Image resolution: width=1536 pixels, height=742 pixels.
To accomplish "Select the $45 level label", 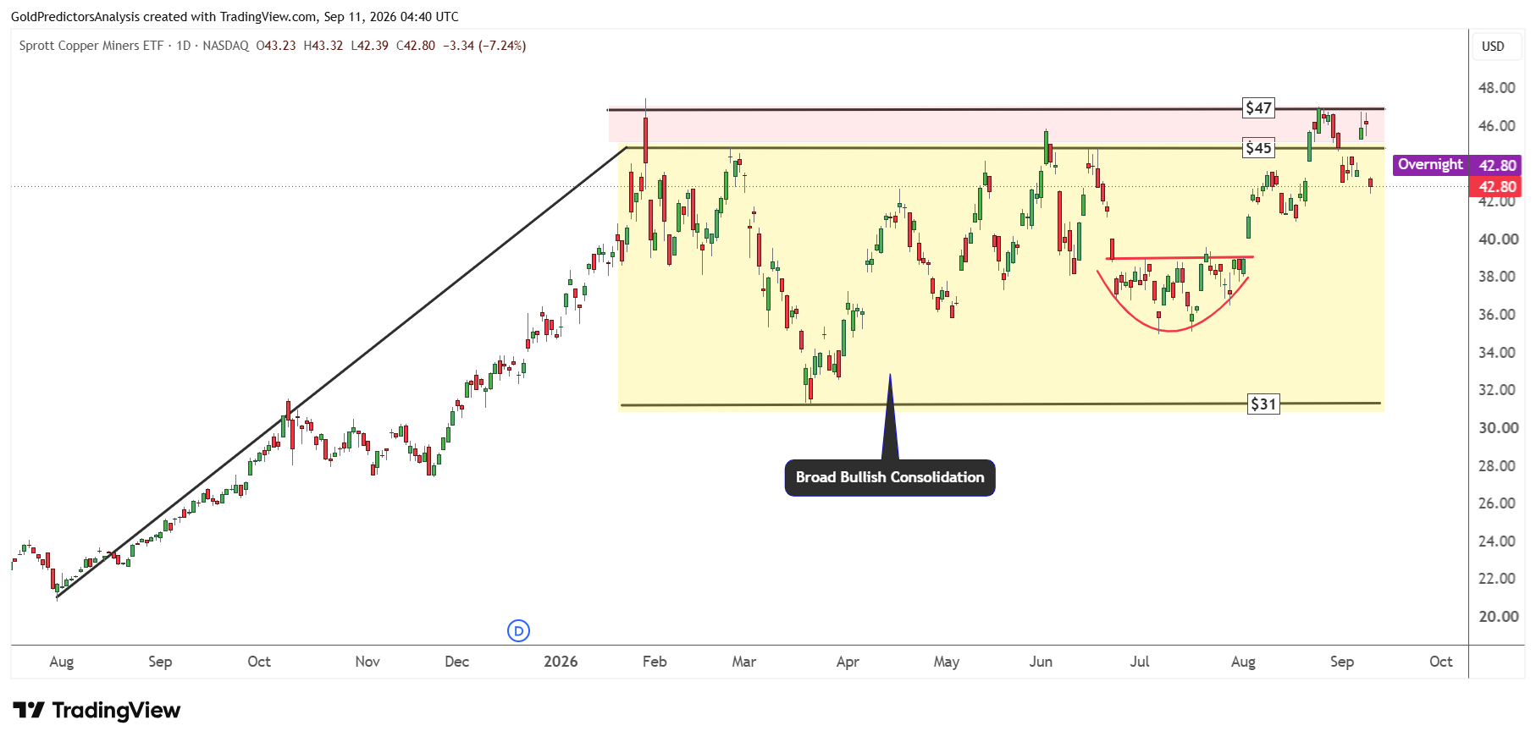I will click(x=1258, y=148).
